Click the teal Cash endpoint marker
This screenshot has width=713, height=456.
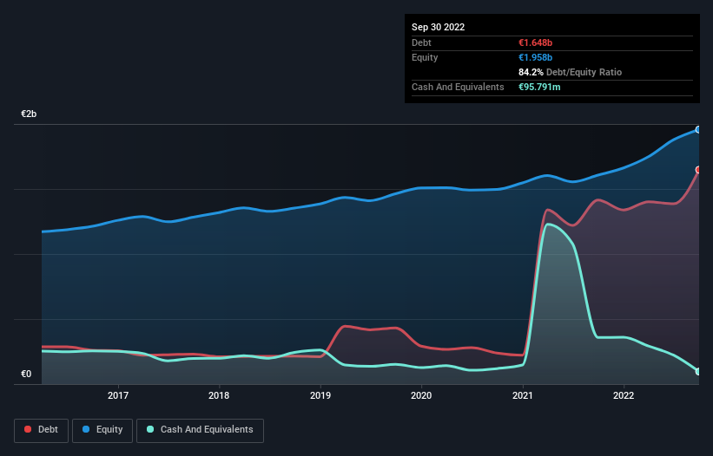(698, 372)
